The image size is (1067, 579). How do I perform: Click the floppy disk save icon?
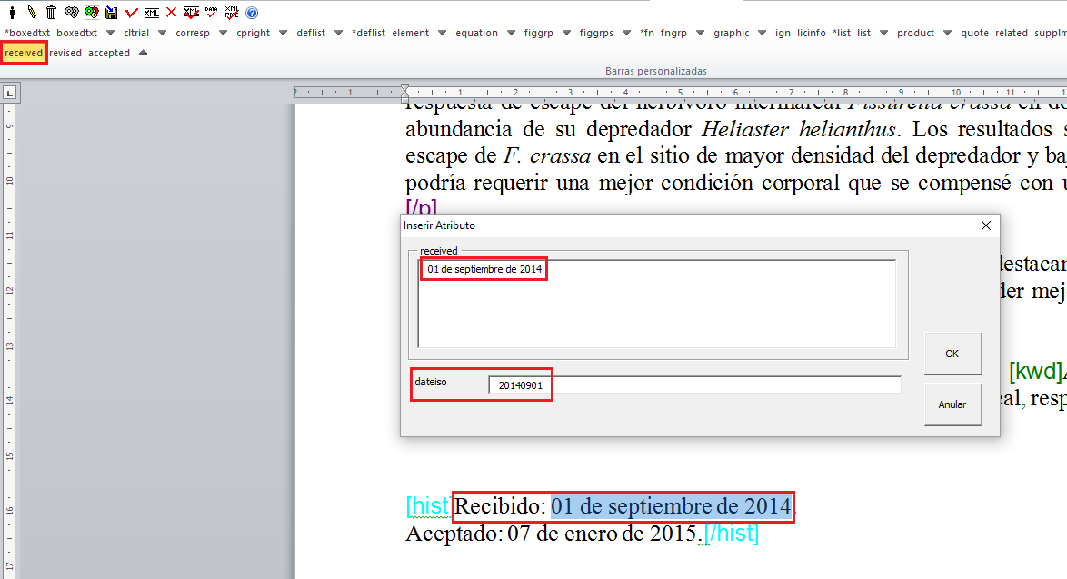pos(111,13)
